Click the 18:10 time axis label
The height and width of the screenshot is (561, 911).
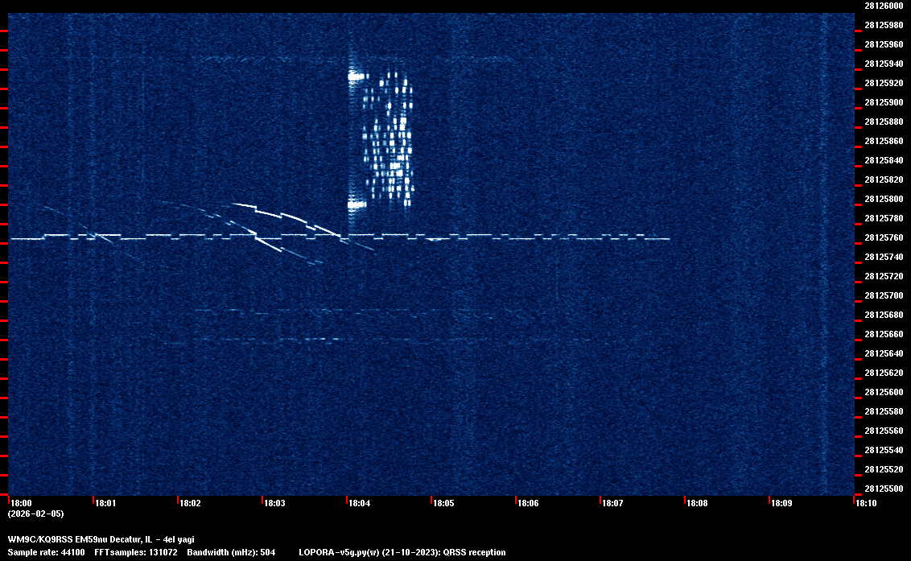[866, 503]
